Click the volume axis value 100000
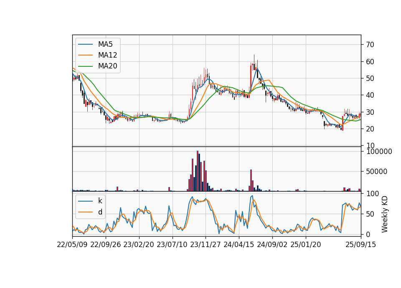Viewport: 401px width, 288px height. [x=379, y=152]
